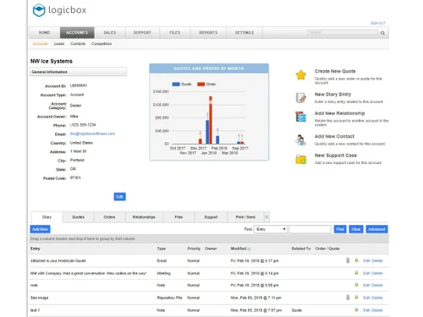Click the Find text input field
The image size is (423, 317).
pos(310,229)
